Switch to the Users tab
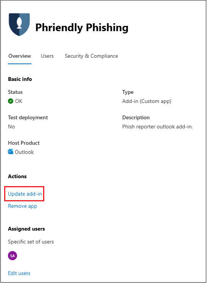Image resolution: width=207 pixels, height=283 pixels. click(x=47, y=56)
